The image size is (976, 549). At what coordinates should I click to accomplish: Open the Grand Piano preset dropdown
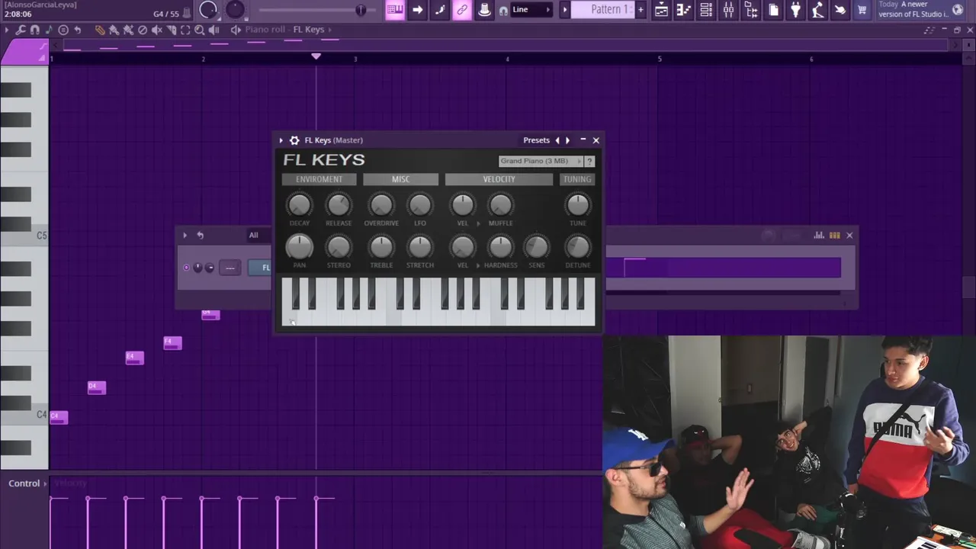click(541, 161)
